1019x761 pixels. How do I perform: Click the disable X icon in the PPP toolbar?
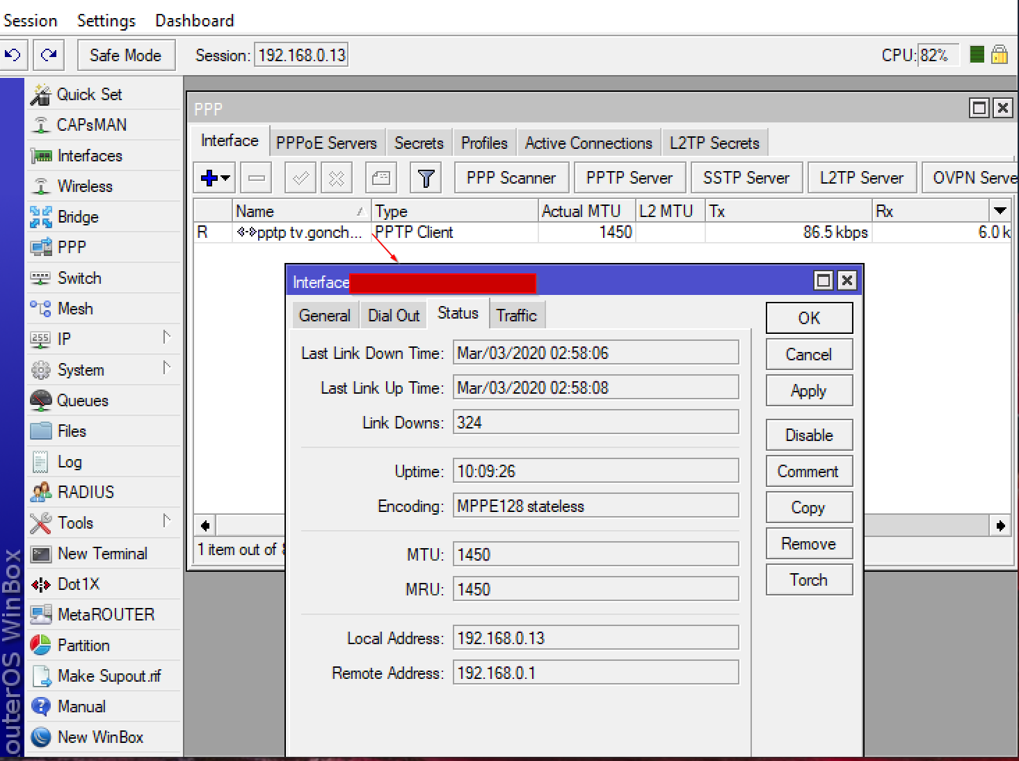click(337, 178)
